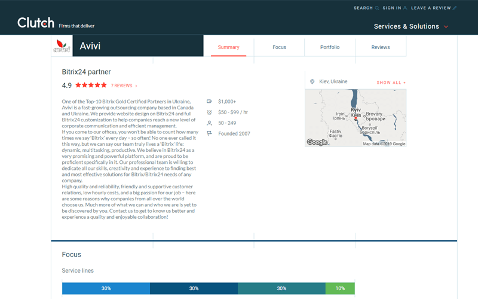
Task: Click the green 10% service bar
Action: click(340, 288)
